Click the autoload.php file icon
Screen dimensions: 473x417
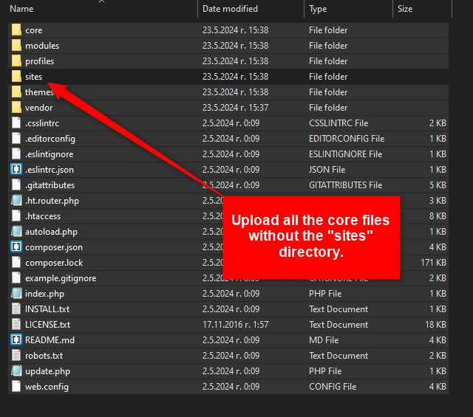(16, 232)
